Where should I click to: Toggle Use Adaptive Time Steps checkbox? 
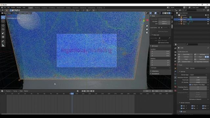tap(190, 85)
